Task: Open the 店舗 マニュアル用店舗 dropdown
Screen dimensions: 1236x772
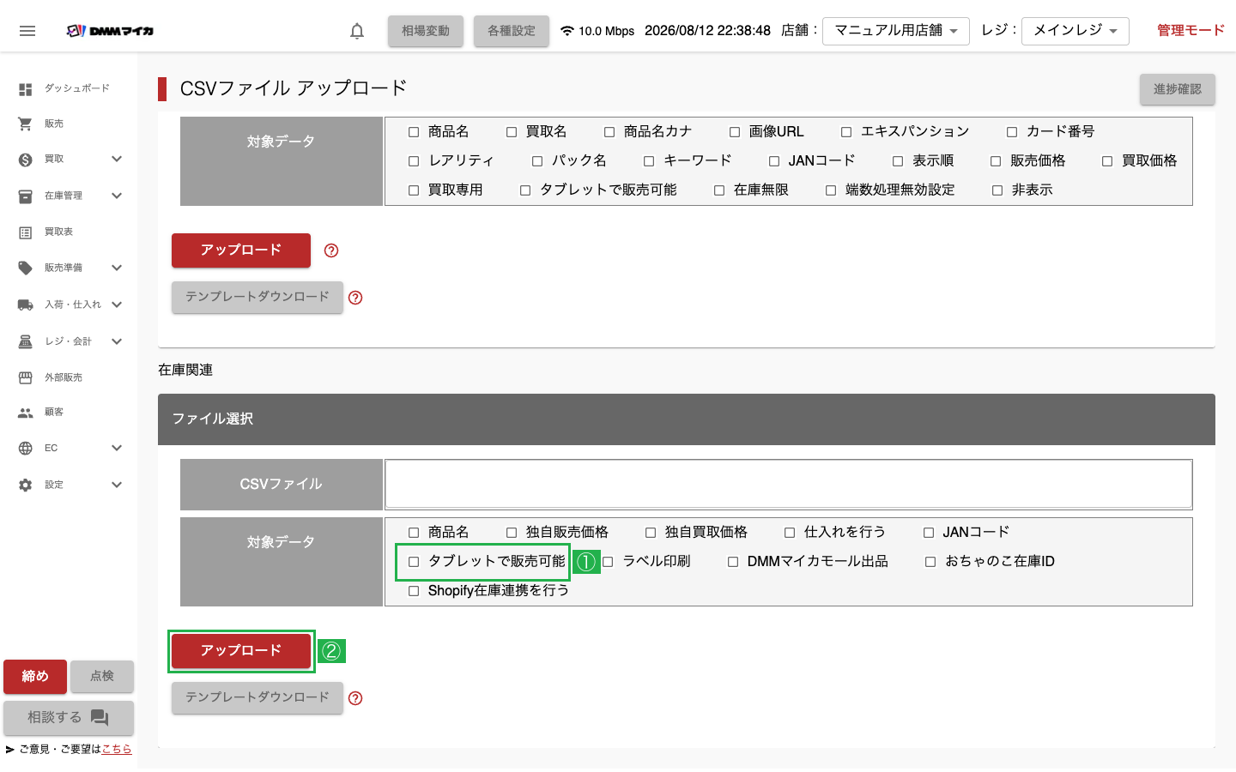Action: tap(896, 31)
